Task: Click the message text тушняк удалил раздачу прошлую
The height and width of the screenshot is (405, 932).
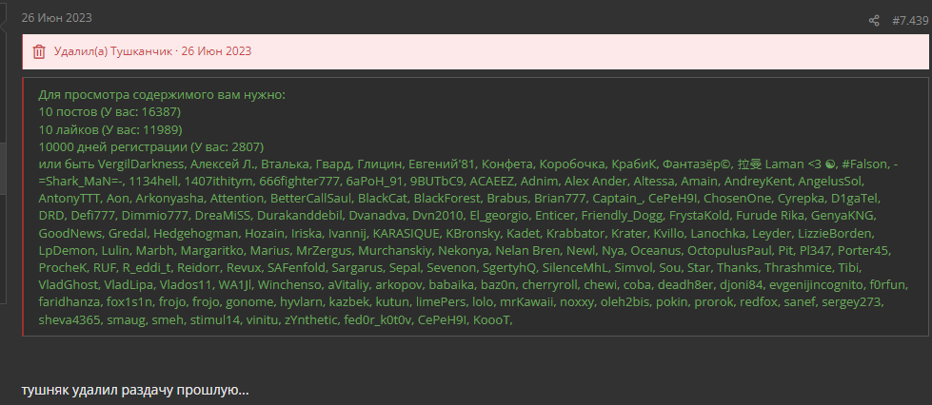Action: 135,390
